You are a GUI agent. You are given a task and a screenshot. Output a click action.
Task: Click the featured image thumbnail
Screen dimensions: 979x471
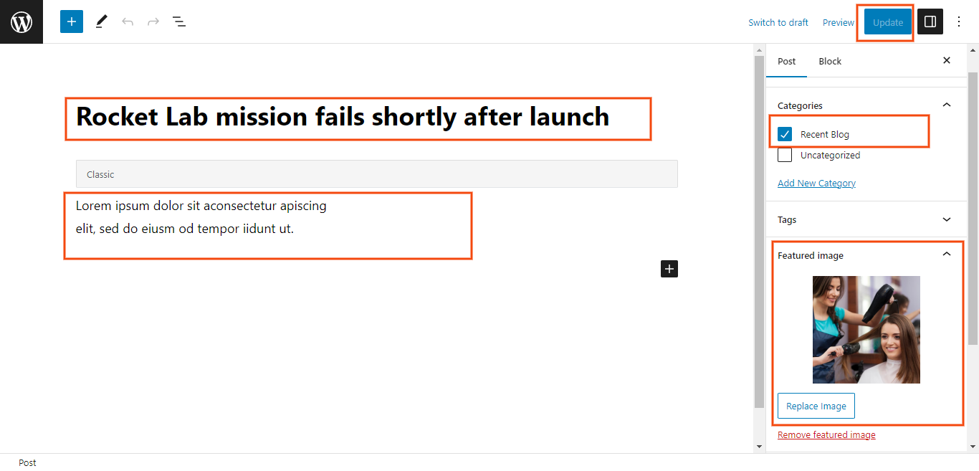click(x=866, y=330)
